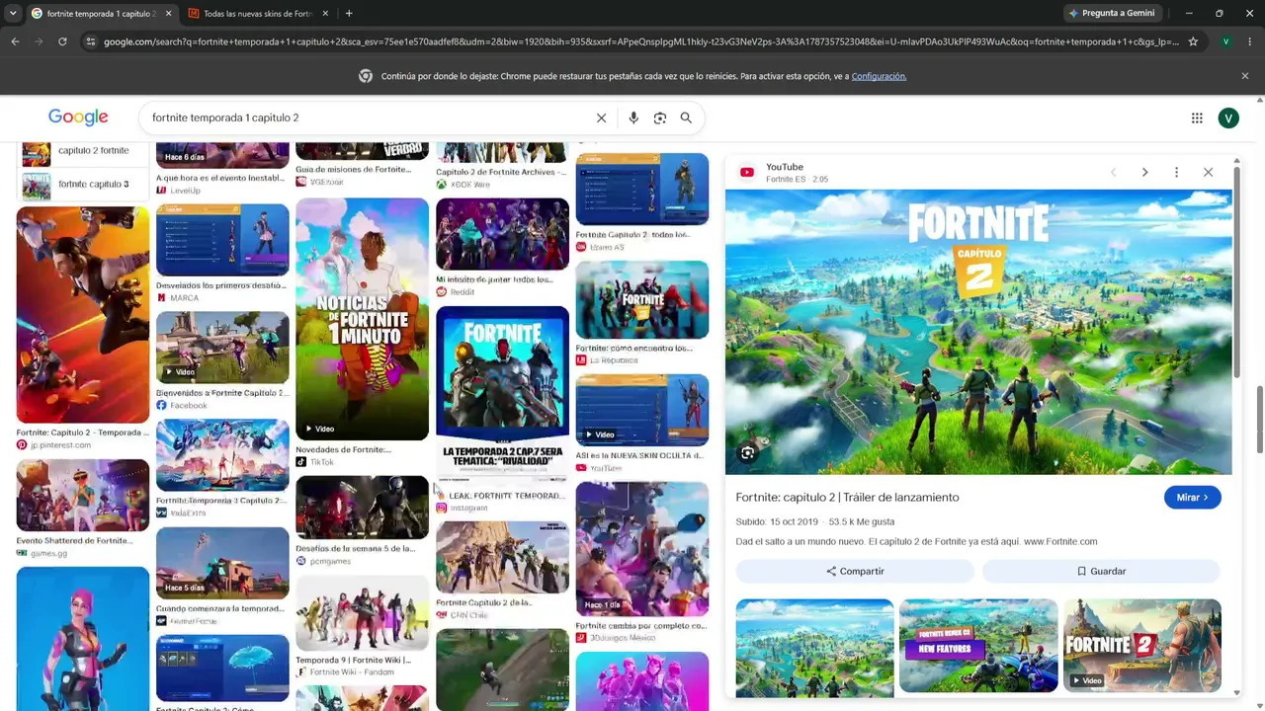Click the '53.5 k Me gusta' text
The height and width of the screenshot is (711, 1265).
click(862, 521)
